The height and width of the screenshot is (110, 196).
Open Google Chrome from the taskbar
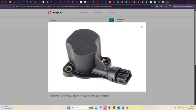click(x=109, y=108)
